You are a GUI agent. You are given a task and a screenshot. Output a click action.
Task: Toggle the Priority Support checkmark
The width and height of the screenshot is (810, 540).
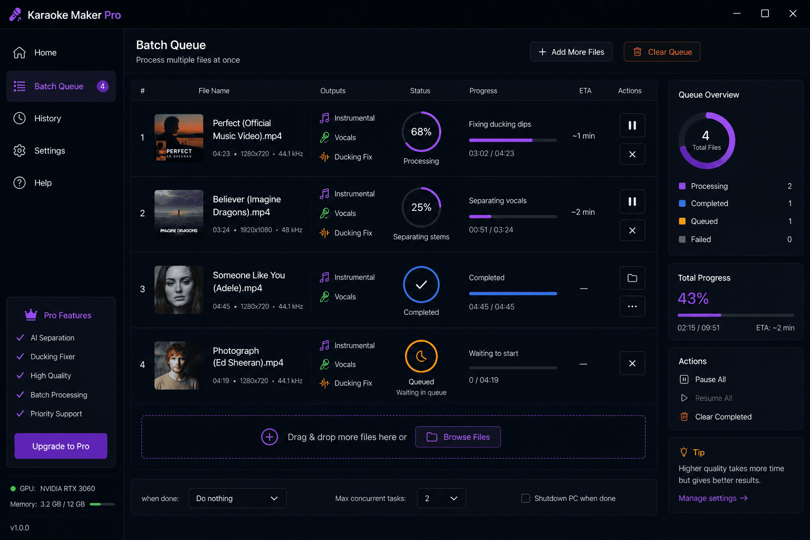click(x=20, y=413)
